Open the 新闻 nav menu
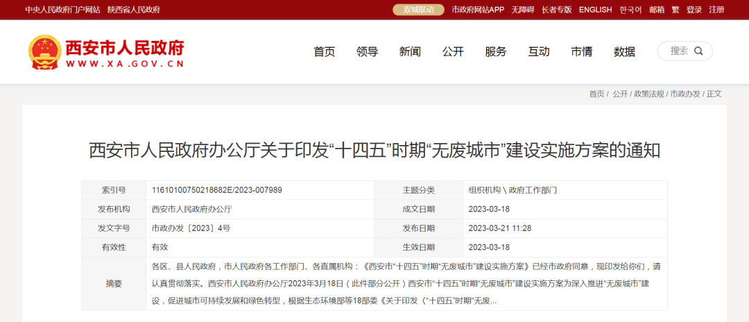Viewport: 749px width, 322px height. pos(410,51)
